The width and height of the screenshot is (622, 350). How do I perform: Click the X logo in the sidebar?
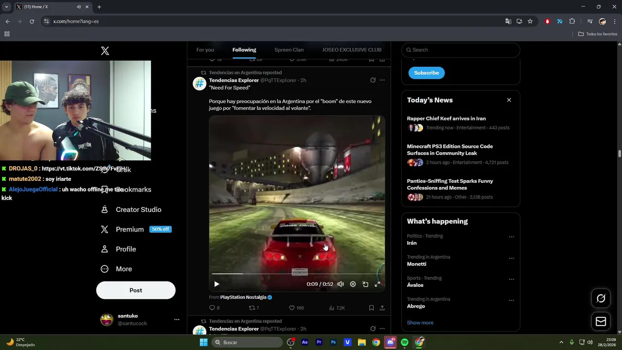(105, 51)
